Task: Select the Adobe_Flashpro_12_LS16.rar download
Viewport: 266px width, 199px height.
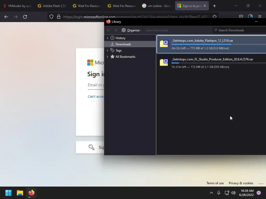Action: click(211, 44)
